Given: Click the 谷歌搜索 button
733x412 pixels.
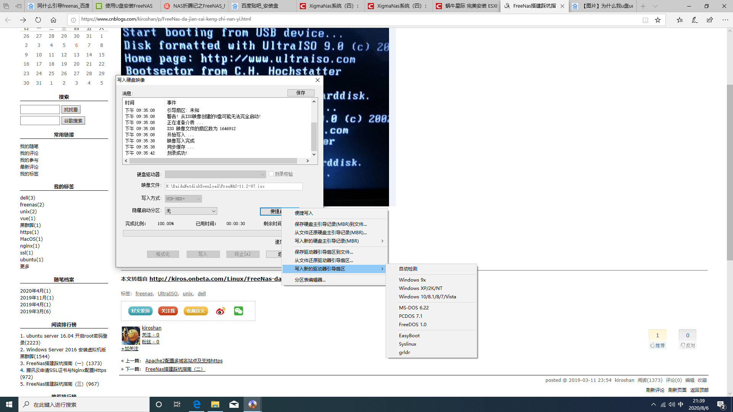Looking at the screenshot, I should [x=73, y=121].
